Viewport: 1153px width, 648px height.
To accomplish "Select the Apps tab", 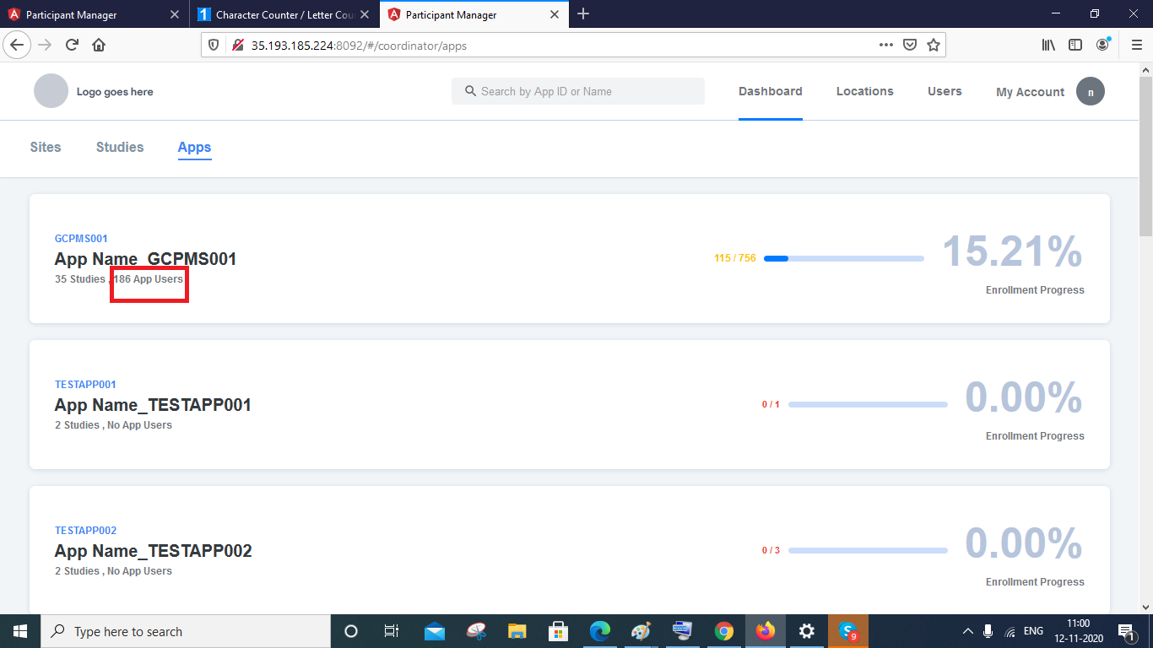I will click(x=194, y=147).
